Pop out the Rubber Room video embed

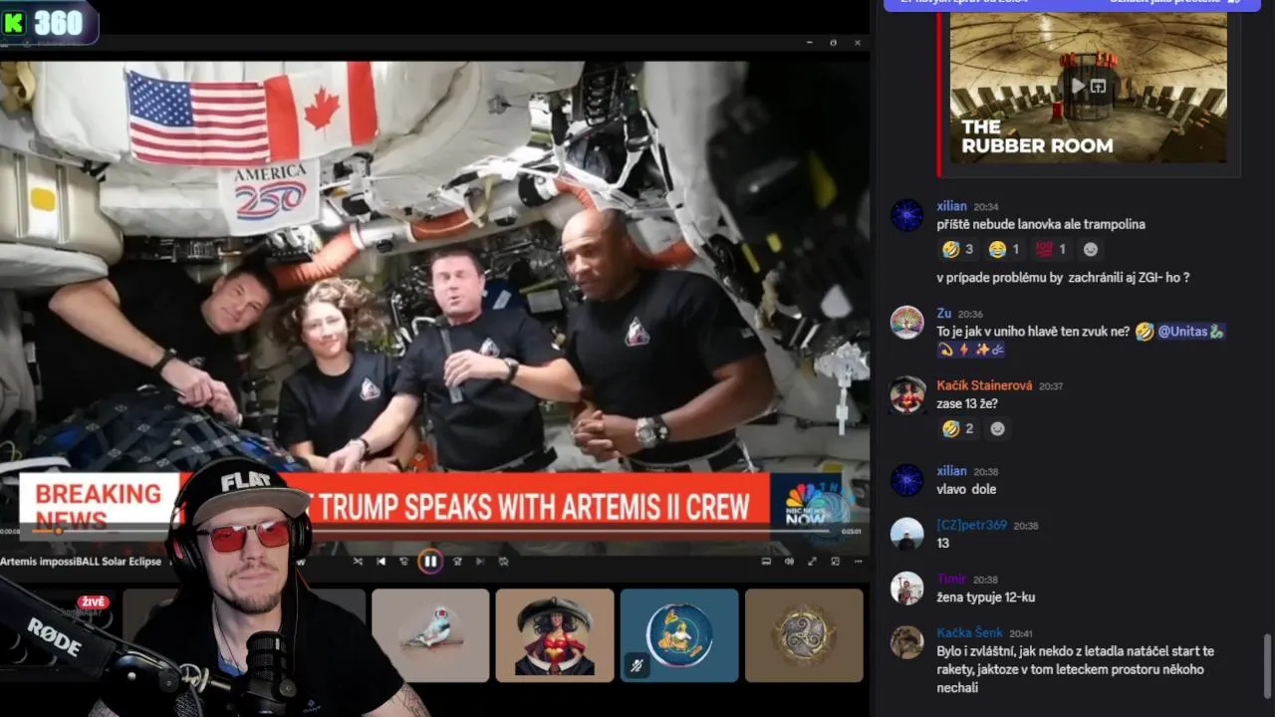tap(1098, 87)
